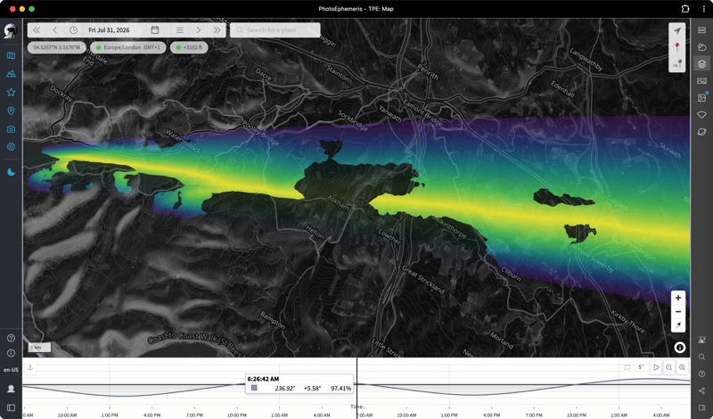Click the search magnifier in right sidebar
The height and width of the screenshot is (419, 713).
(701, 357)
